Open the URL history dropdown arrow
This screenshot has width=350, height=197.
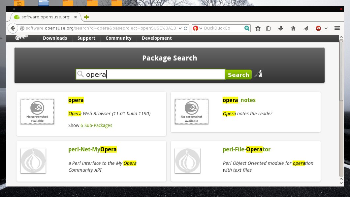[x=180, y=28]
